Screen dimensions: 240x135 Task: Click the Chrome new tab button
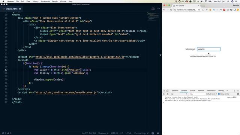pos(203,6)
